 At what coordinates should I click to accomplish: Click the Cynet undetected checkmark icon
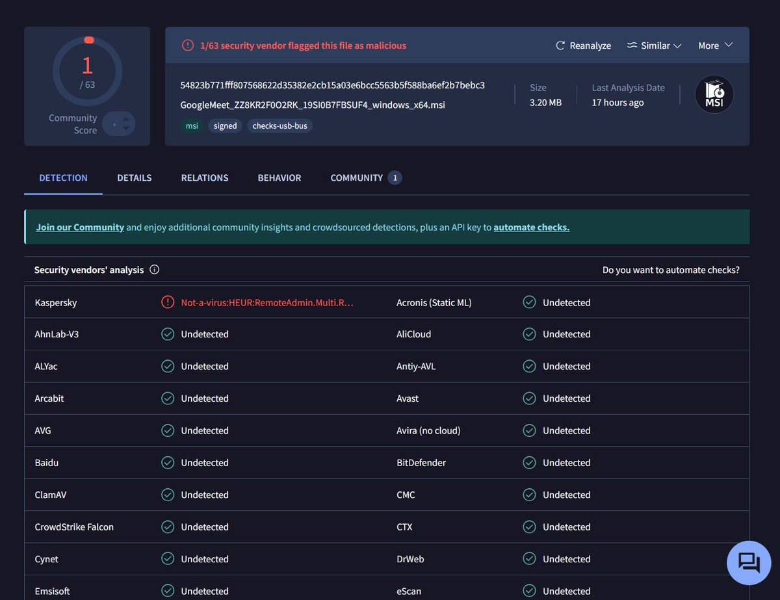(x=168, y=559)
